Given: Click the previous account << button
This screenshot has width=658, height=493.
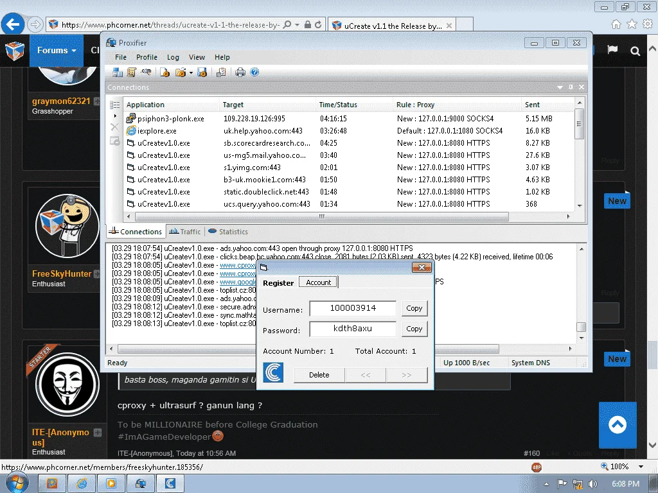Looking at the screenshot, I should pyautogui.click(x=366, y=375).
